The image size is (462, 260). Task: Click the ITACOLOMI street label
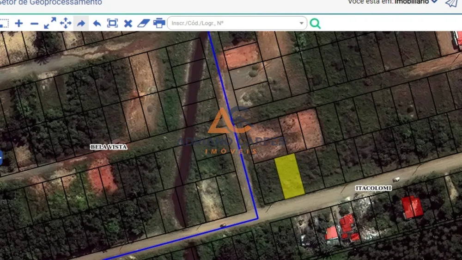click(x=373, y=188)
